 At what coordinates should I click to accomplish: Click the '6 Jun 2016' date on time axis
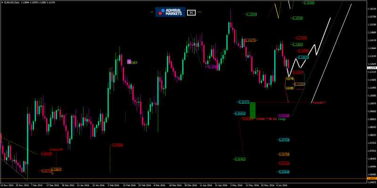click(x=282, y=185)
